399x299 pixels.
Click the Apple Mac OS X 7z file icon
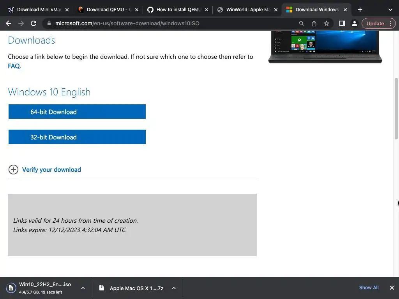click(102, 288)
